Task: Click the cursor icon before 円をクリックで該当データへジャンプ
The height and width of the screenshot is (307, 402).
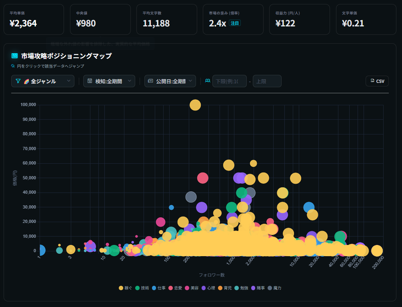Action: 12,65
